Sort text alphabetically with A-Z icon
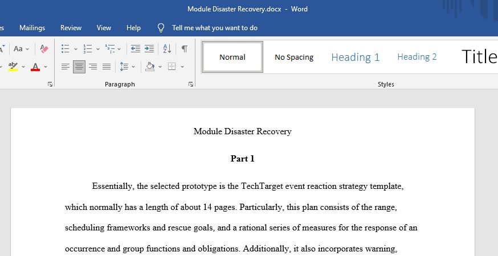 pyautogui.click(x=167, y=49)
